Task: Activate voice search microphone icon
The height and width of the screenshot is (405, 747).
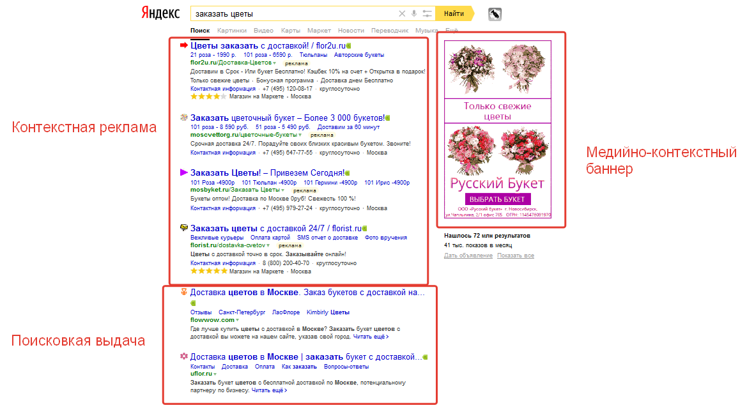Action: [x=414, y=13]
